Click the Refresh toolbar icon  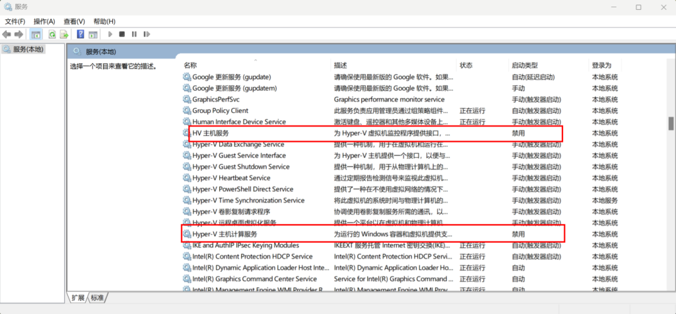click(51, 34)
